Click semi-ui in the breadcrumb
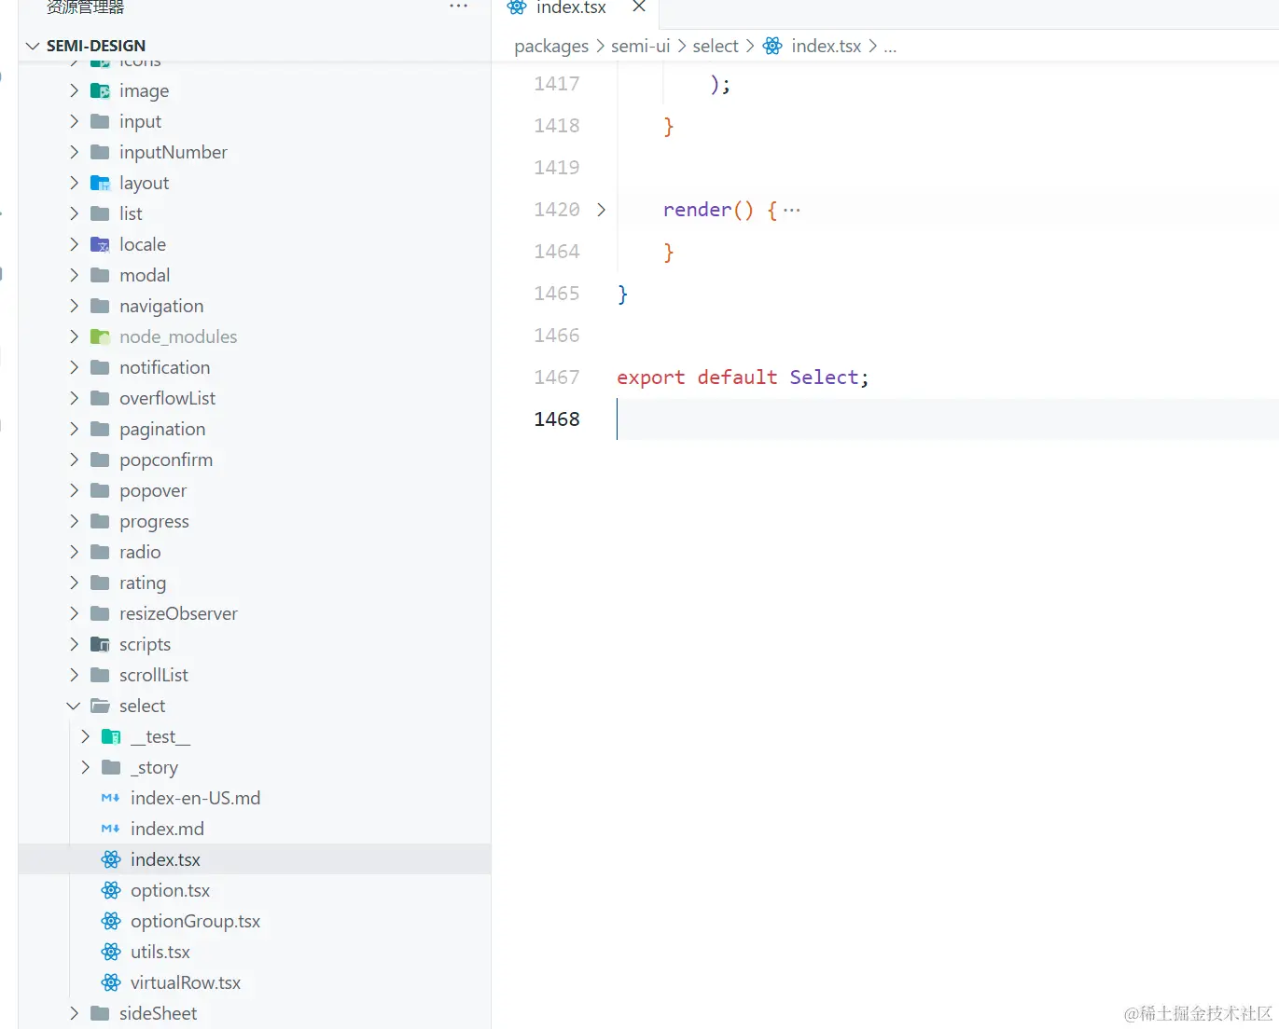The height and width of the screenshot is (1029, 1279). pyautogui.click(x=641, y=46)
